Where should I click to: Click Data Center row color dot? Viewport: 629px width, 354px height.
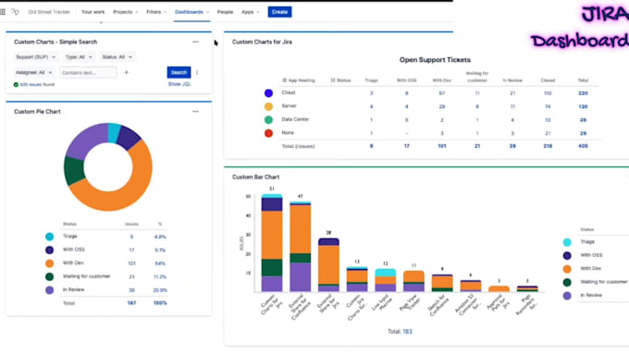pos(268,119)
